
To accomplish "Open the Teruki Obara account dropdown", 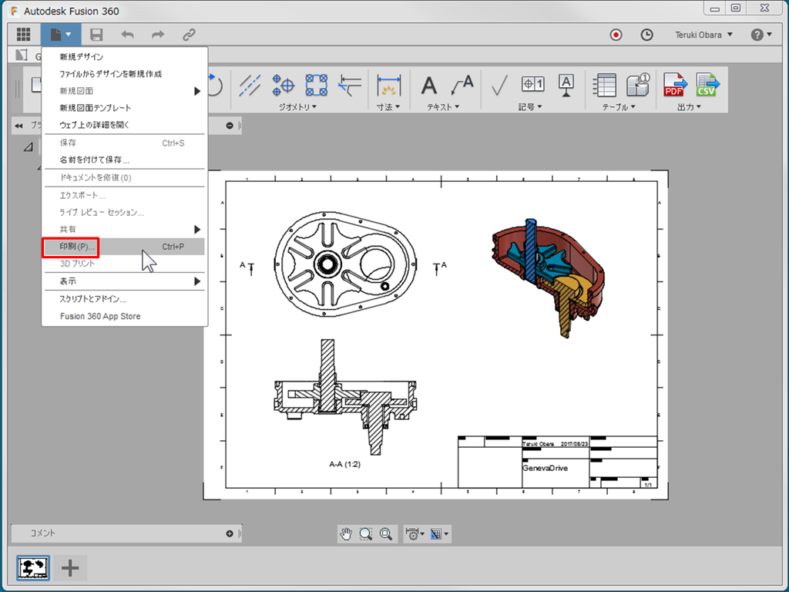I will 703,35.
